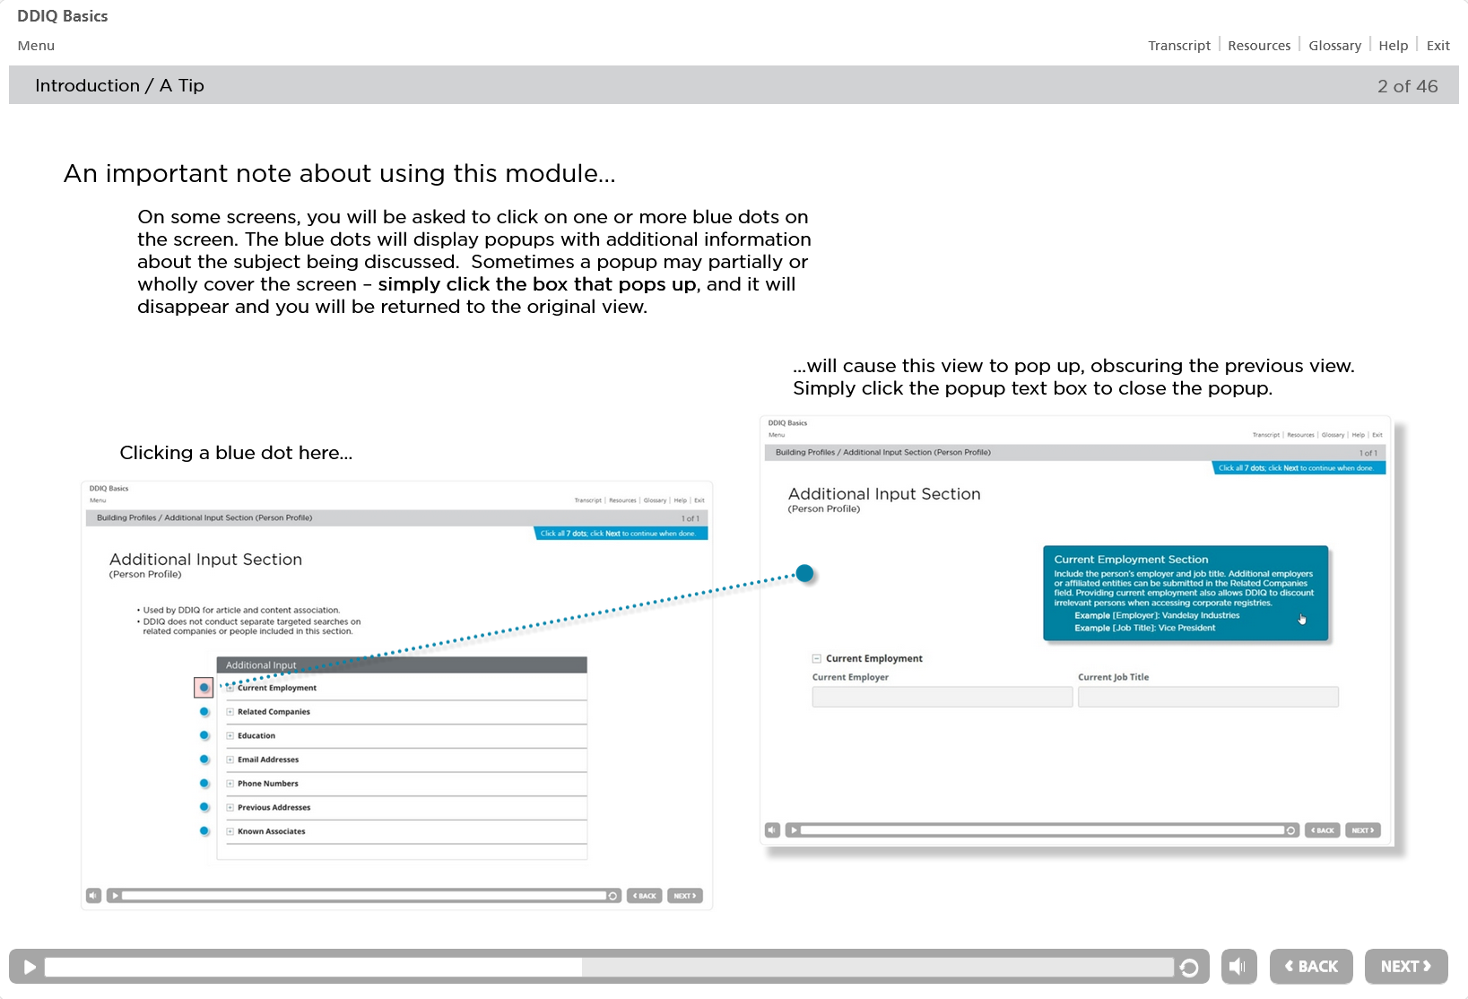Click replay icon in left example player
Image resolution: width=1468 pixels, height=999 pixels.
point(613,896)
